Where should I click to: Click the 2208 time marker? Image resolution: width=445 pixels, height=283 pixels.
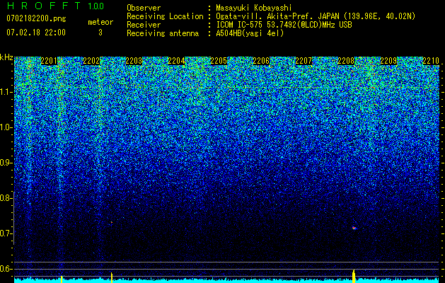coord(346,61)
